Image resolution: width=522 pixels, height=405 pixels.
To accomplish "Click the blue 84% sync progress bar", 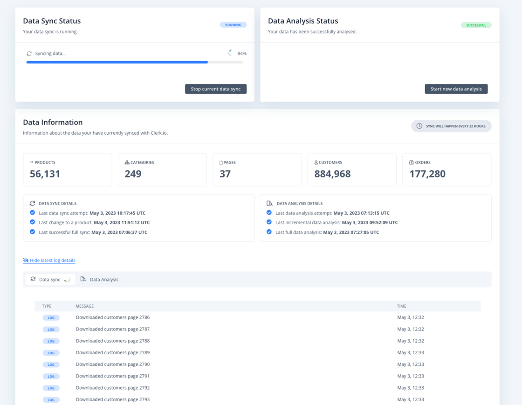I will pos(117,62).
